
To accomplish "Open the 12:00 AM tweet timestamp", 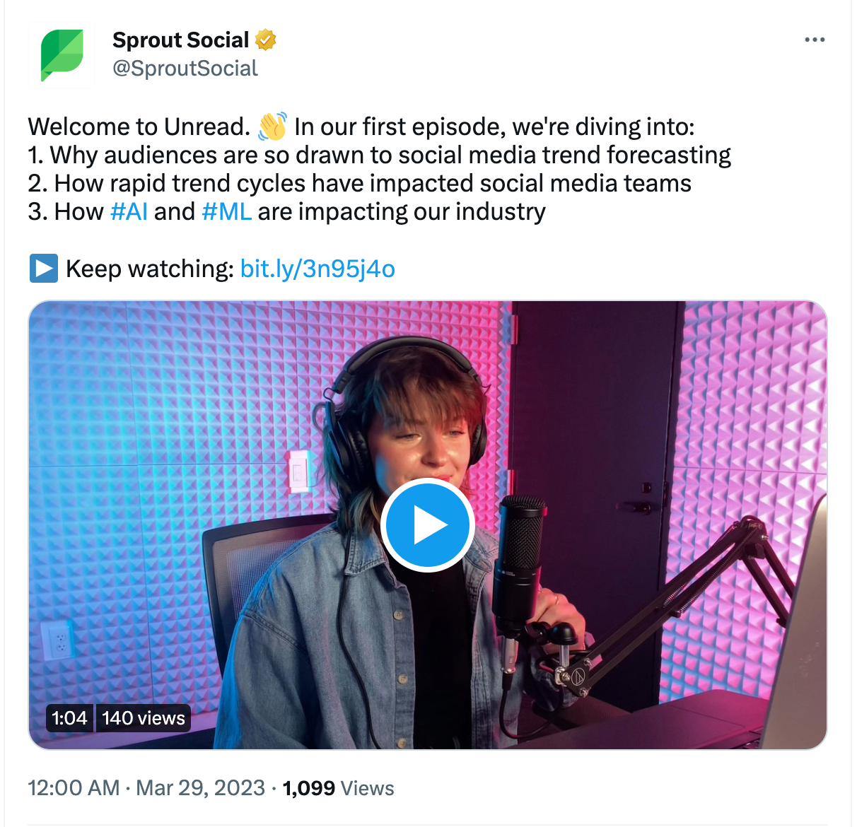I will [x=74, y=787].
